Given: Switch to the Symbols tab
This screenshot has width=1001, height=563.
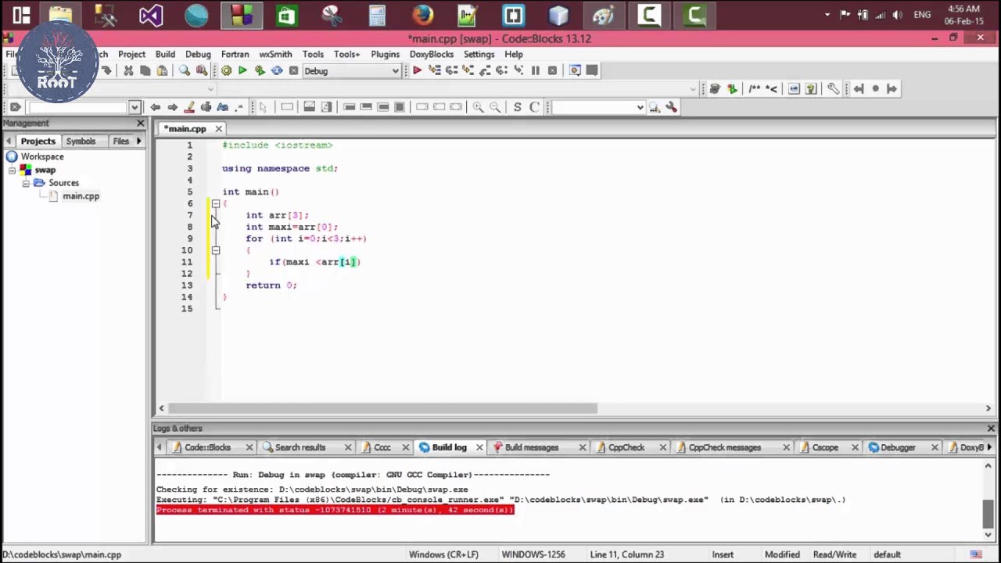Looking at the screenshot, I should coord(81,141).
